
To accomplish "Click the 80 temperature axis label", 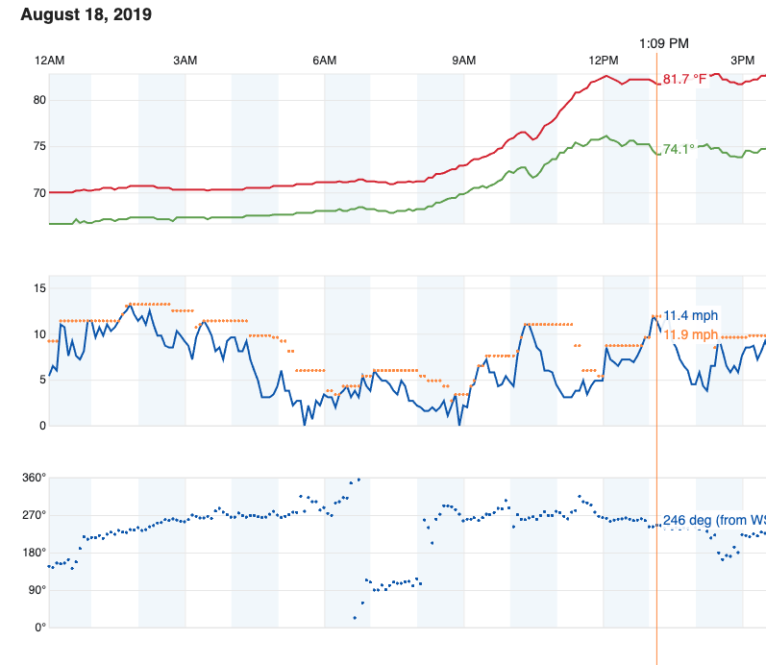I will pyautogui.click(x=40, y=100).
